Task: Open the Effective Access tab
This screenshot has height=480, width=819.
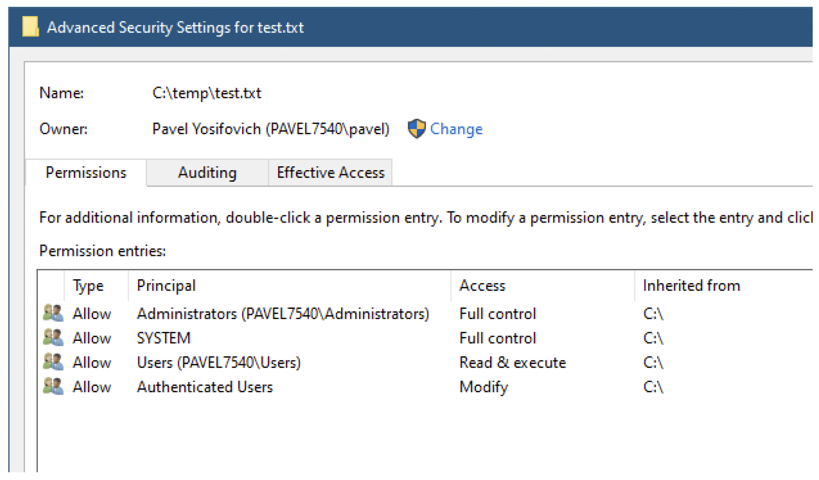Action: 330,173
